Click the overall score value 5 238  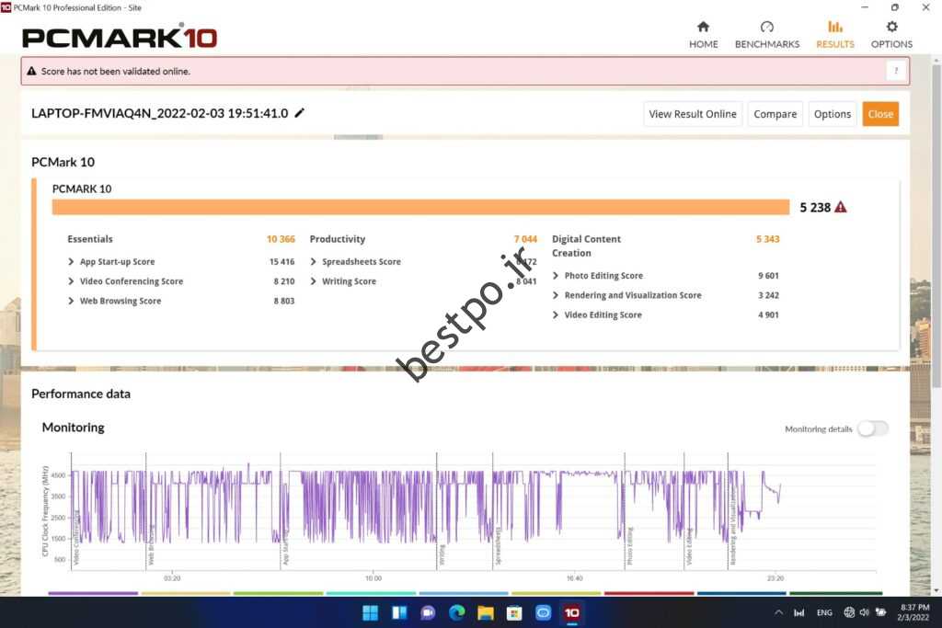click(815, 207)
